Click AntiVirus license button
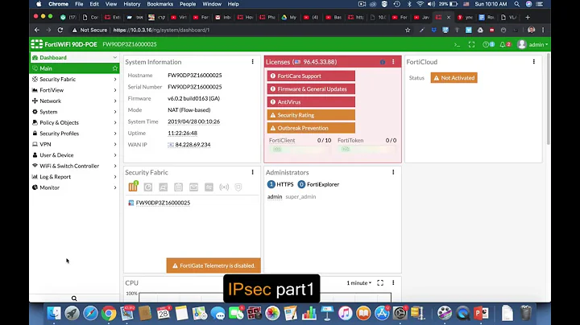Image resolution: width=580 pixels, height=325 pixels. tap(311, 102)
